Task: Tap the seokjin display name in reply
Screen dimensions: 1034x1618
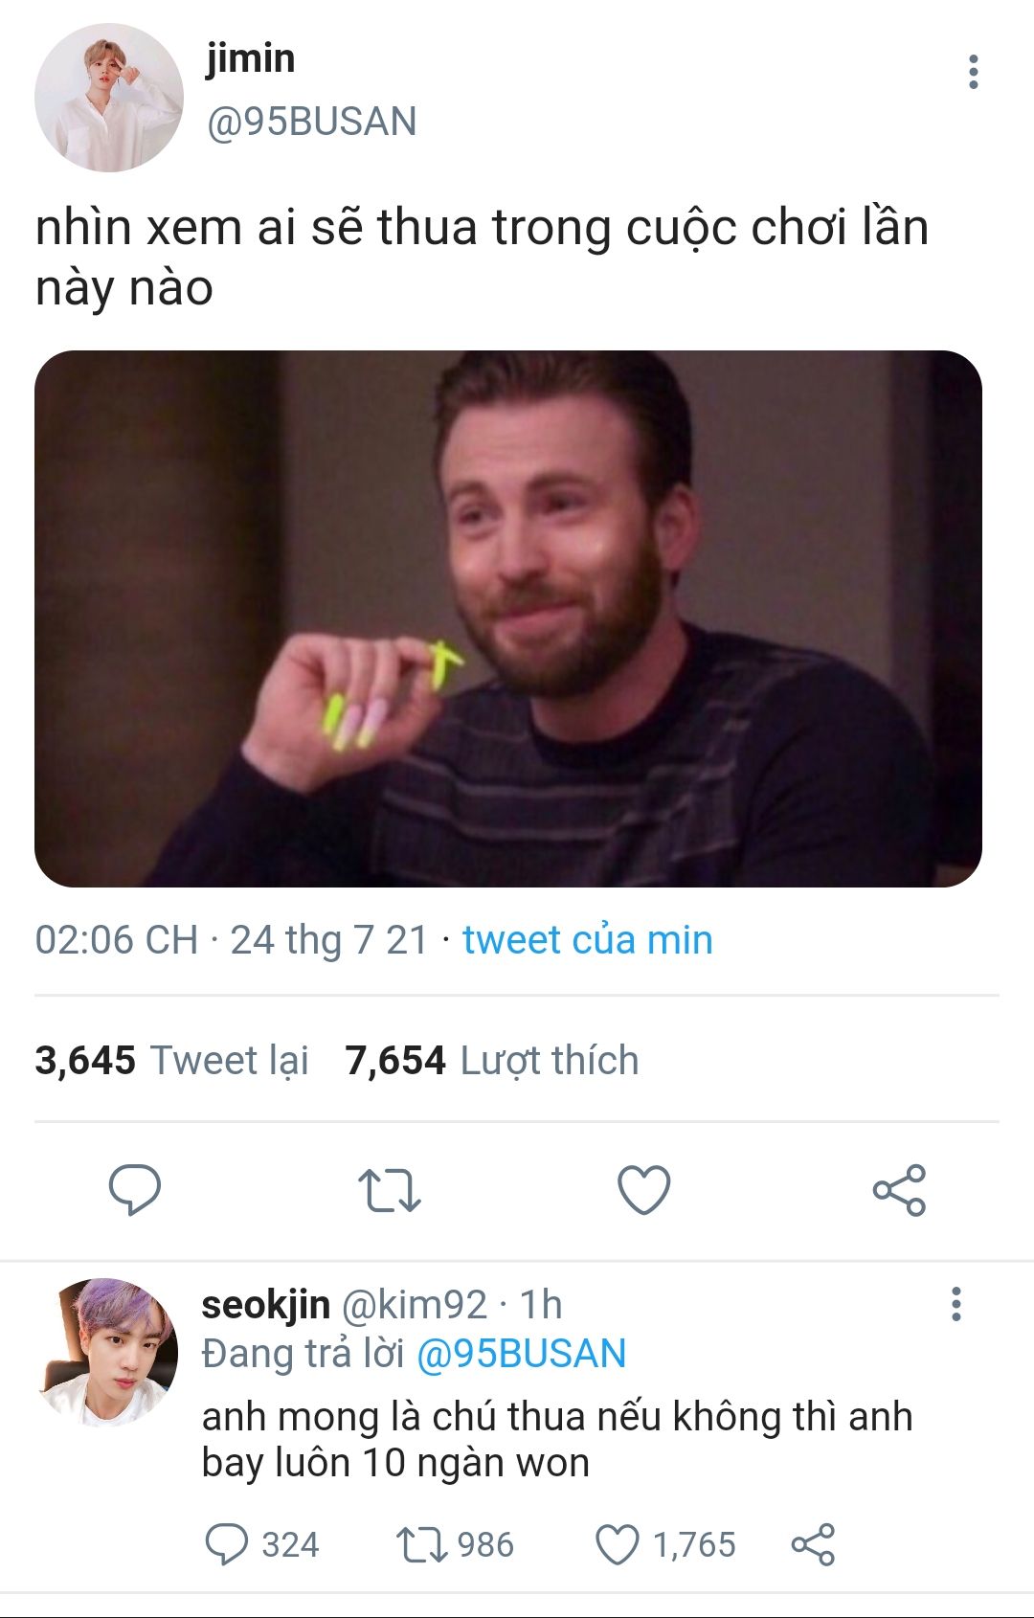Action: click(x=265, y=1304)
